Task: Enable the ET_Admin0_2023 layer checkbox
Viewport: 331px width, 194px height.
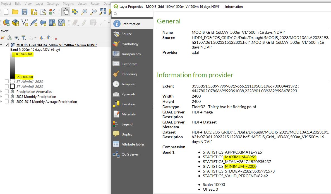Action: 7,86
